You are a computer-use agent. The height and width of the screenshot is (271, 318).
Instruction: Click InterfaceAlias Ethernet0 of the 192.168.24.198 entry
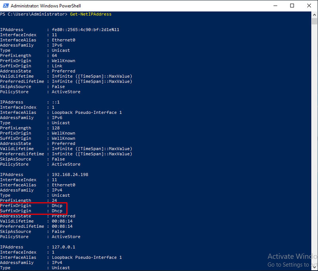pos(64,185)
